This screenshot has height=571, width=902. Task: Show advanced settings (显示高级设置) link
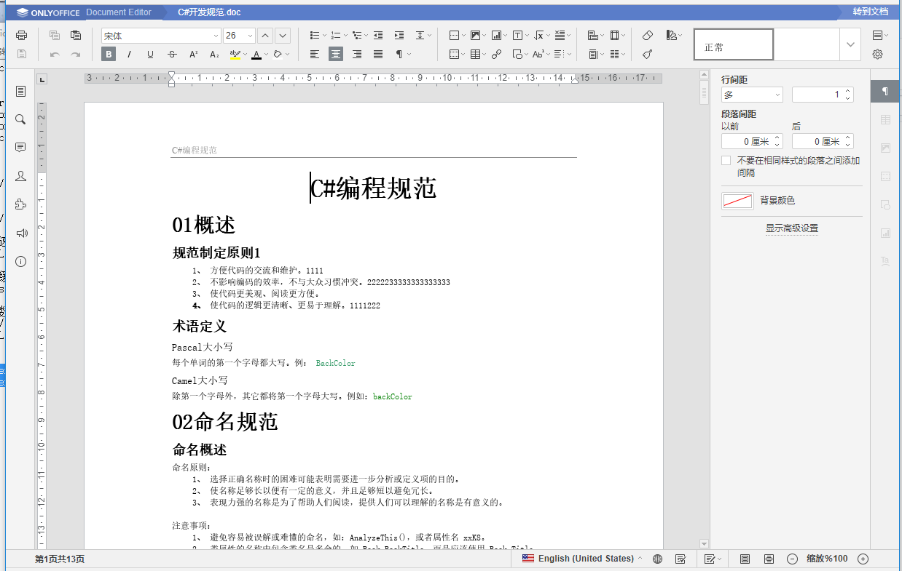tap(792, 228)
